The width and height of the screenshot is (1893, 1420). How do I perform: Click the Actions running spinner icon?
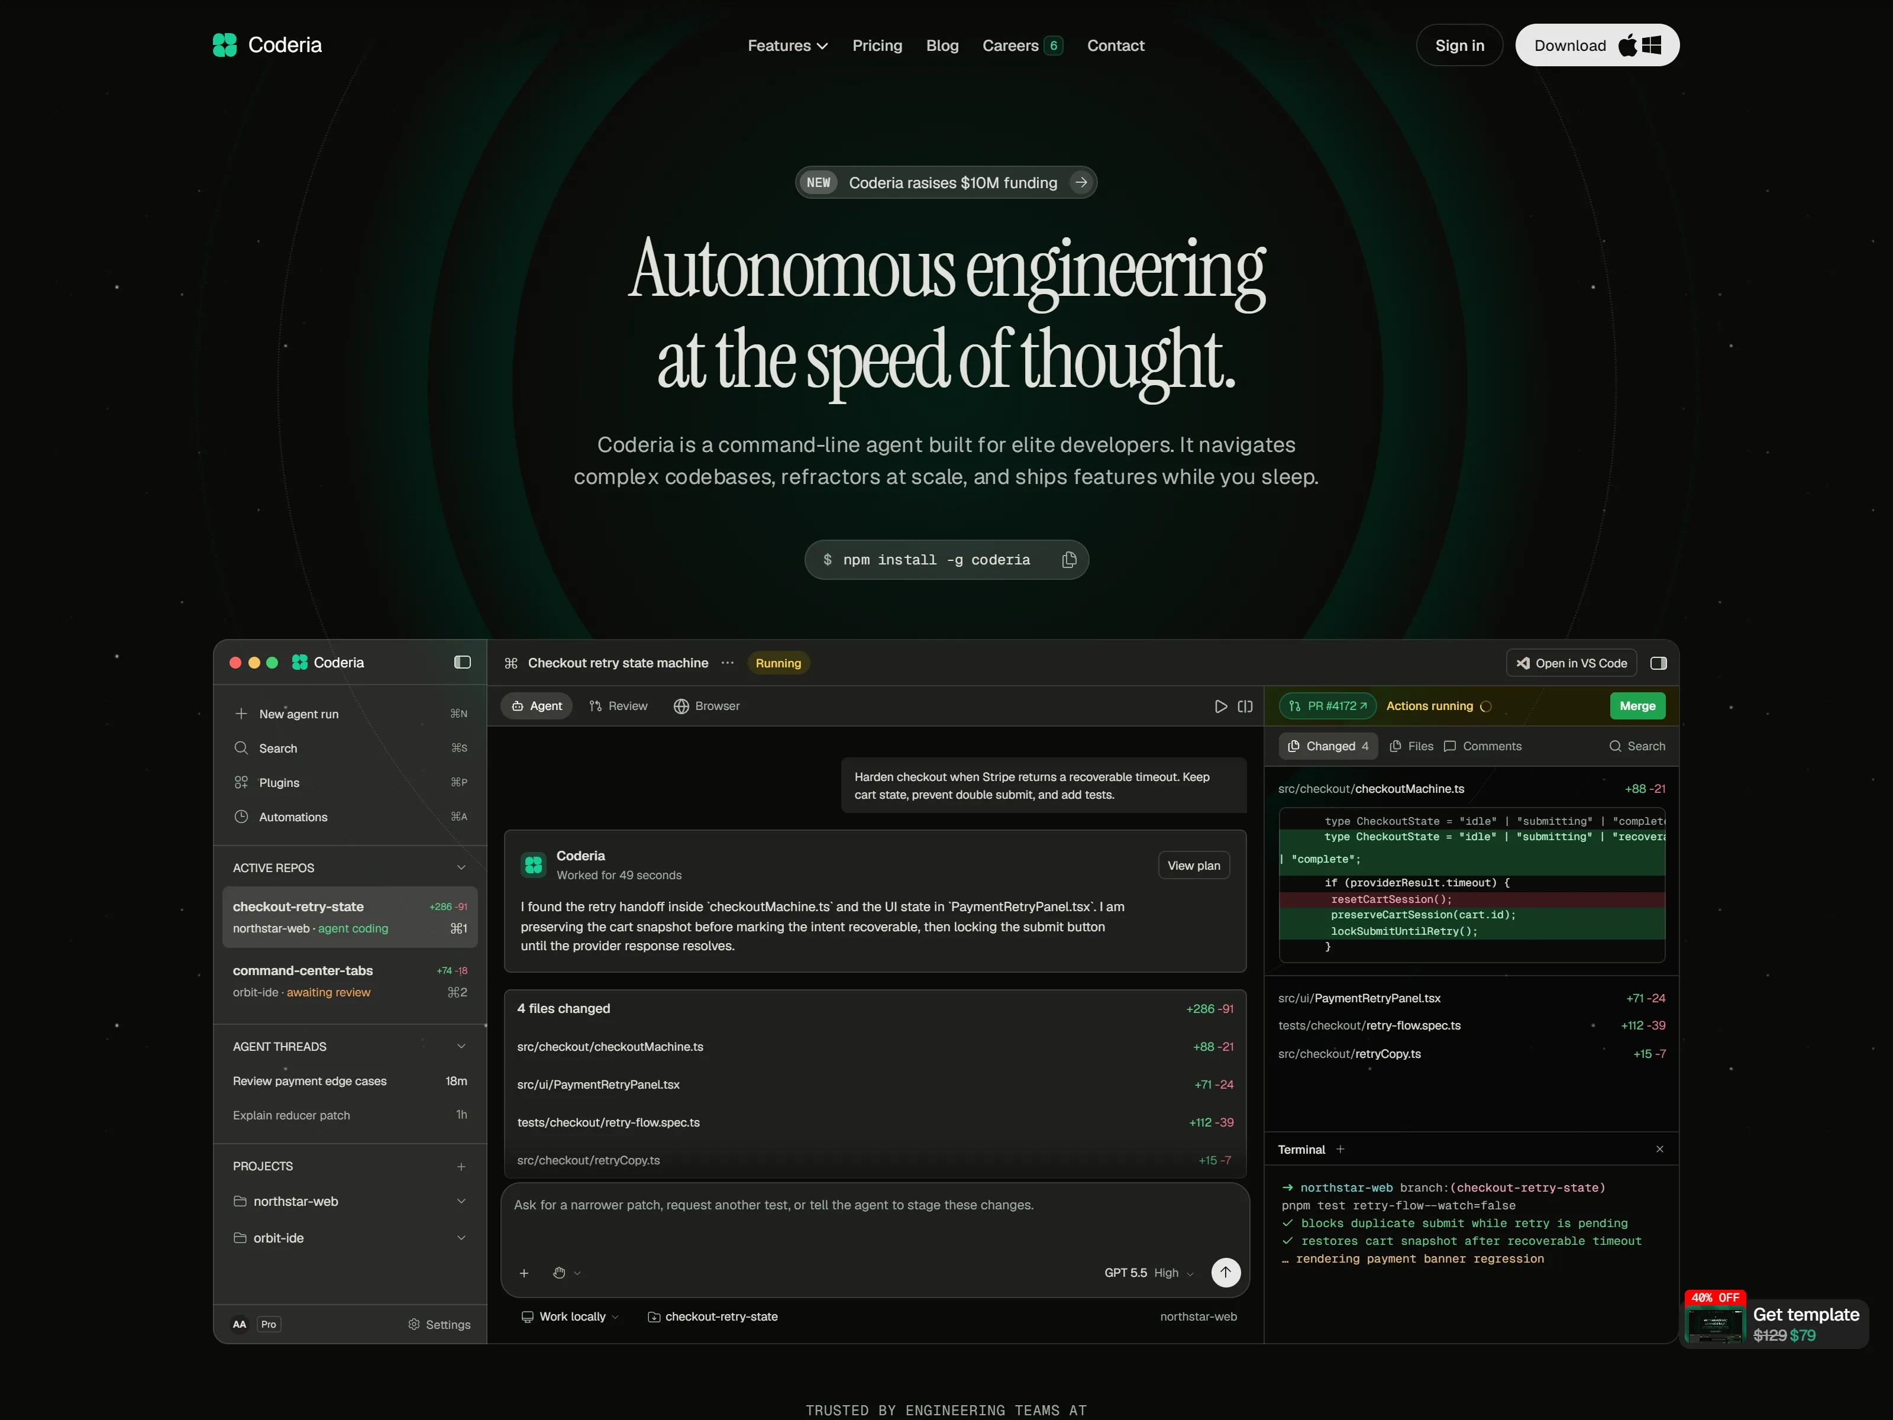point(1485,706)
